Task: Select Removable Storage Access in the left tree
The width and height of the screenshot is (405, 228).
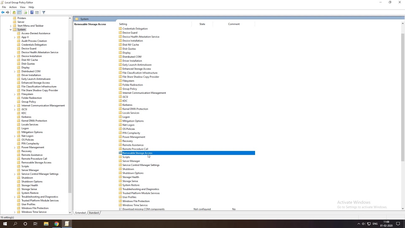Action: point(36,162)
